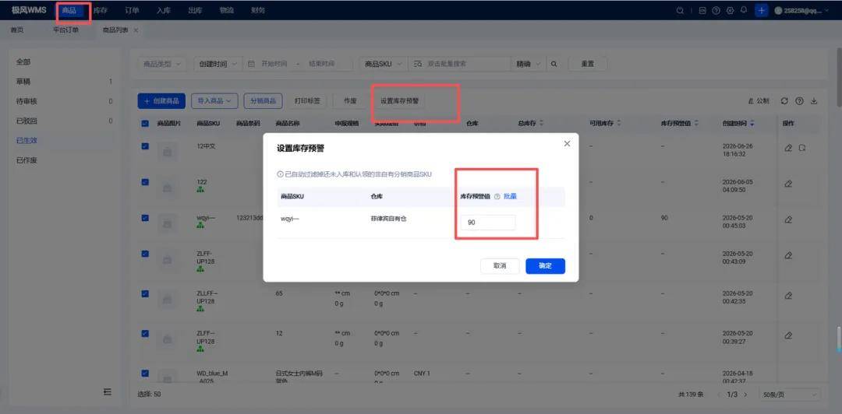Close the 商品列表 tab with its X
The image size is (842, 414).
(x=136, y=30)
